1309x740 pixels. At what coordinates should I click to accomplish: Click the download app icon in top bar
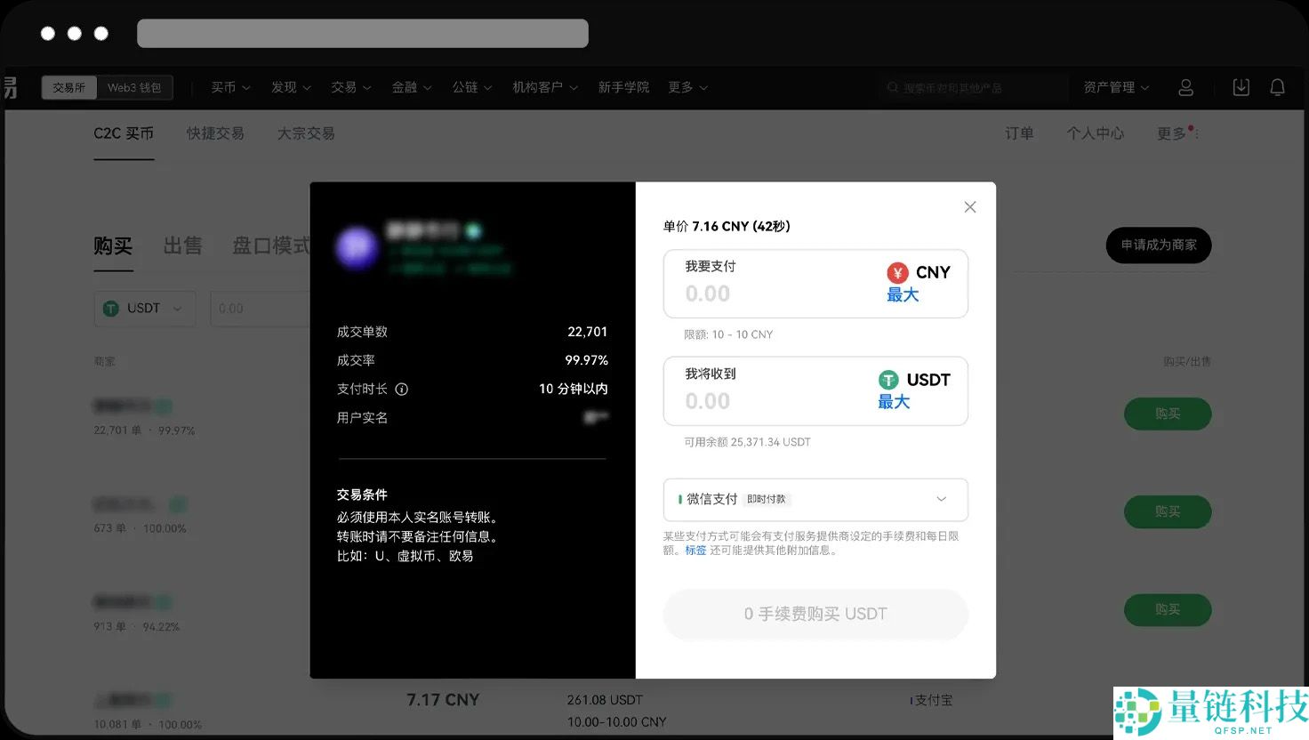point(1241,87)
